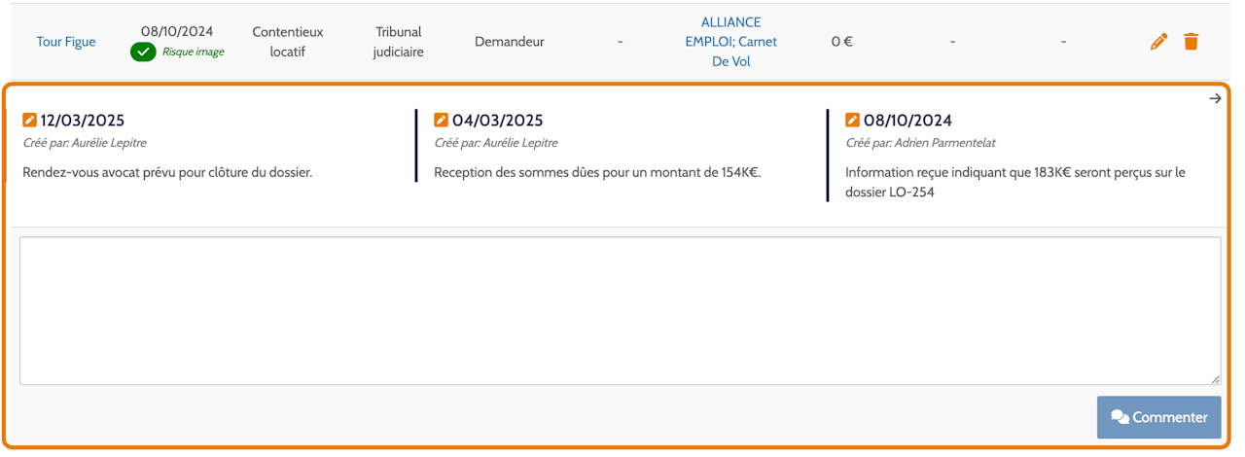The width and height of the screenshot is (1245, 457).
Task: Edit the Tour Figue row with pencil icon
Action: (x=1158, y=42)
